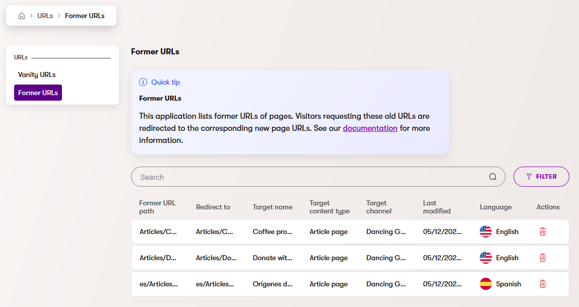Delete the Donate with us former URL
The height and width of the screenshot is (307, 579).
click(543, 258)
